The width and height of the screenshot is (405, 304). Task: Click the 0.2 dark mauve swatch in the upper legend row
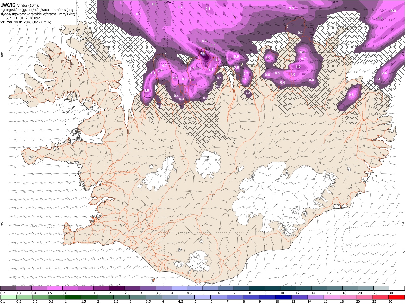(x=8, y=288)
